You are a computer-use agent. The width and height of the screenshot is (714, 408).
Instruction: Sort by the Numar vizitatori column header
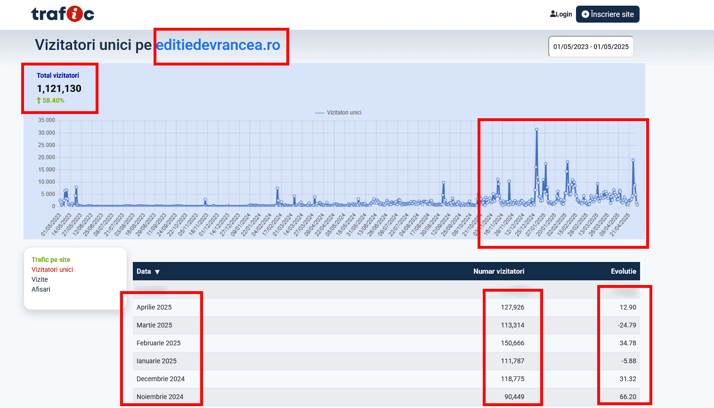click(x=498, y=271)
